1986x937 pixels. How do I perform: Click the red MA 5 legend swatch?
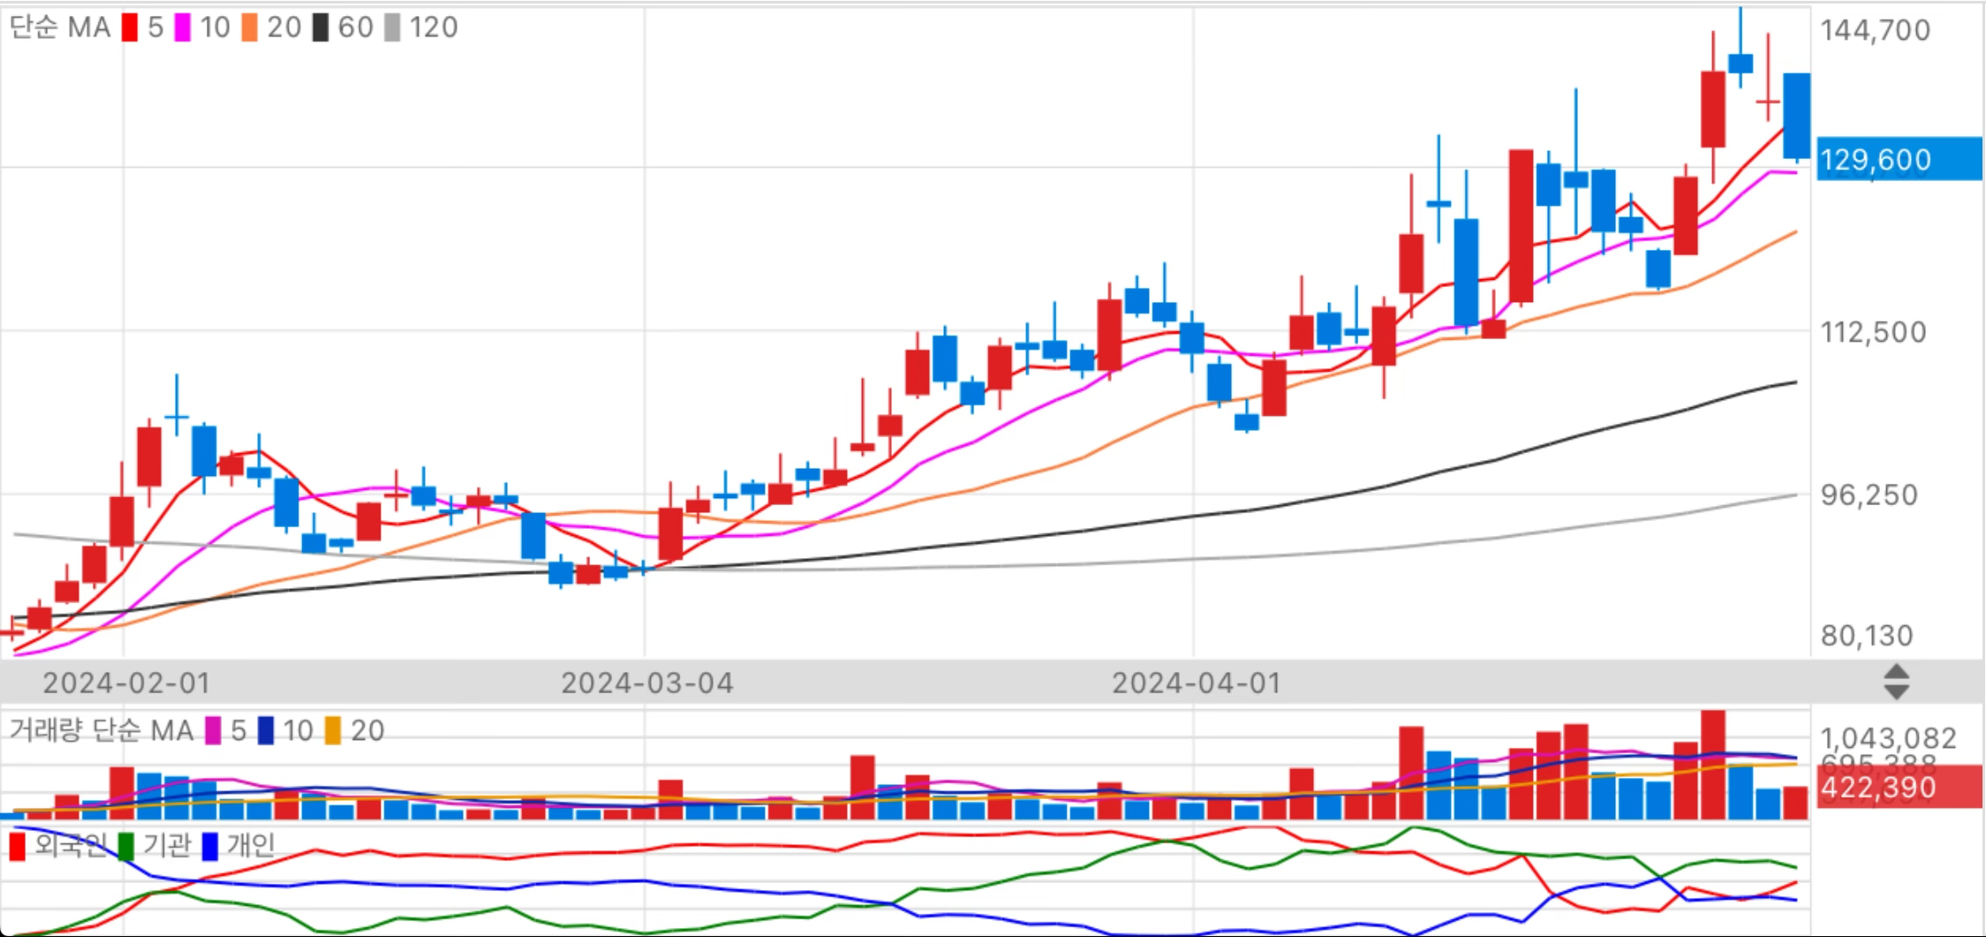(130, 27)
